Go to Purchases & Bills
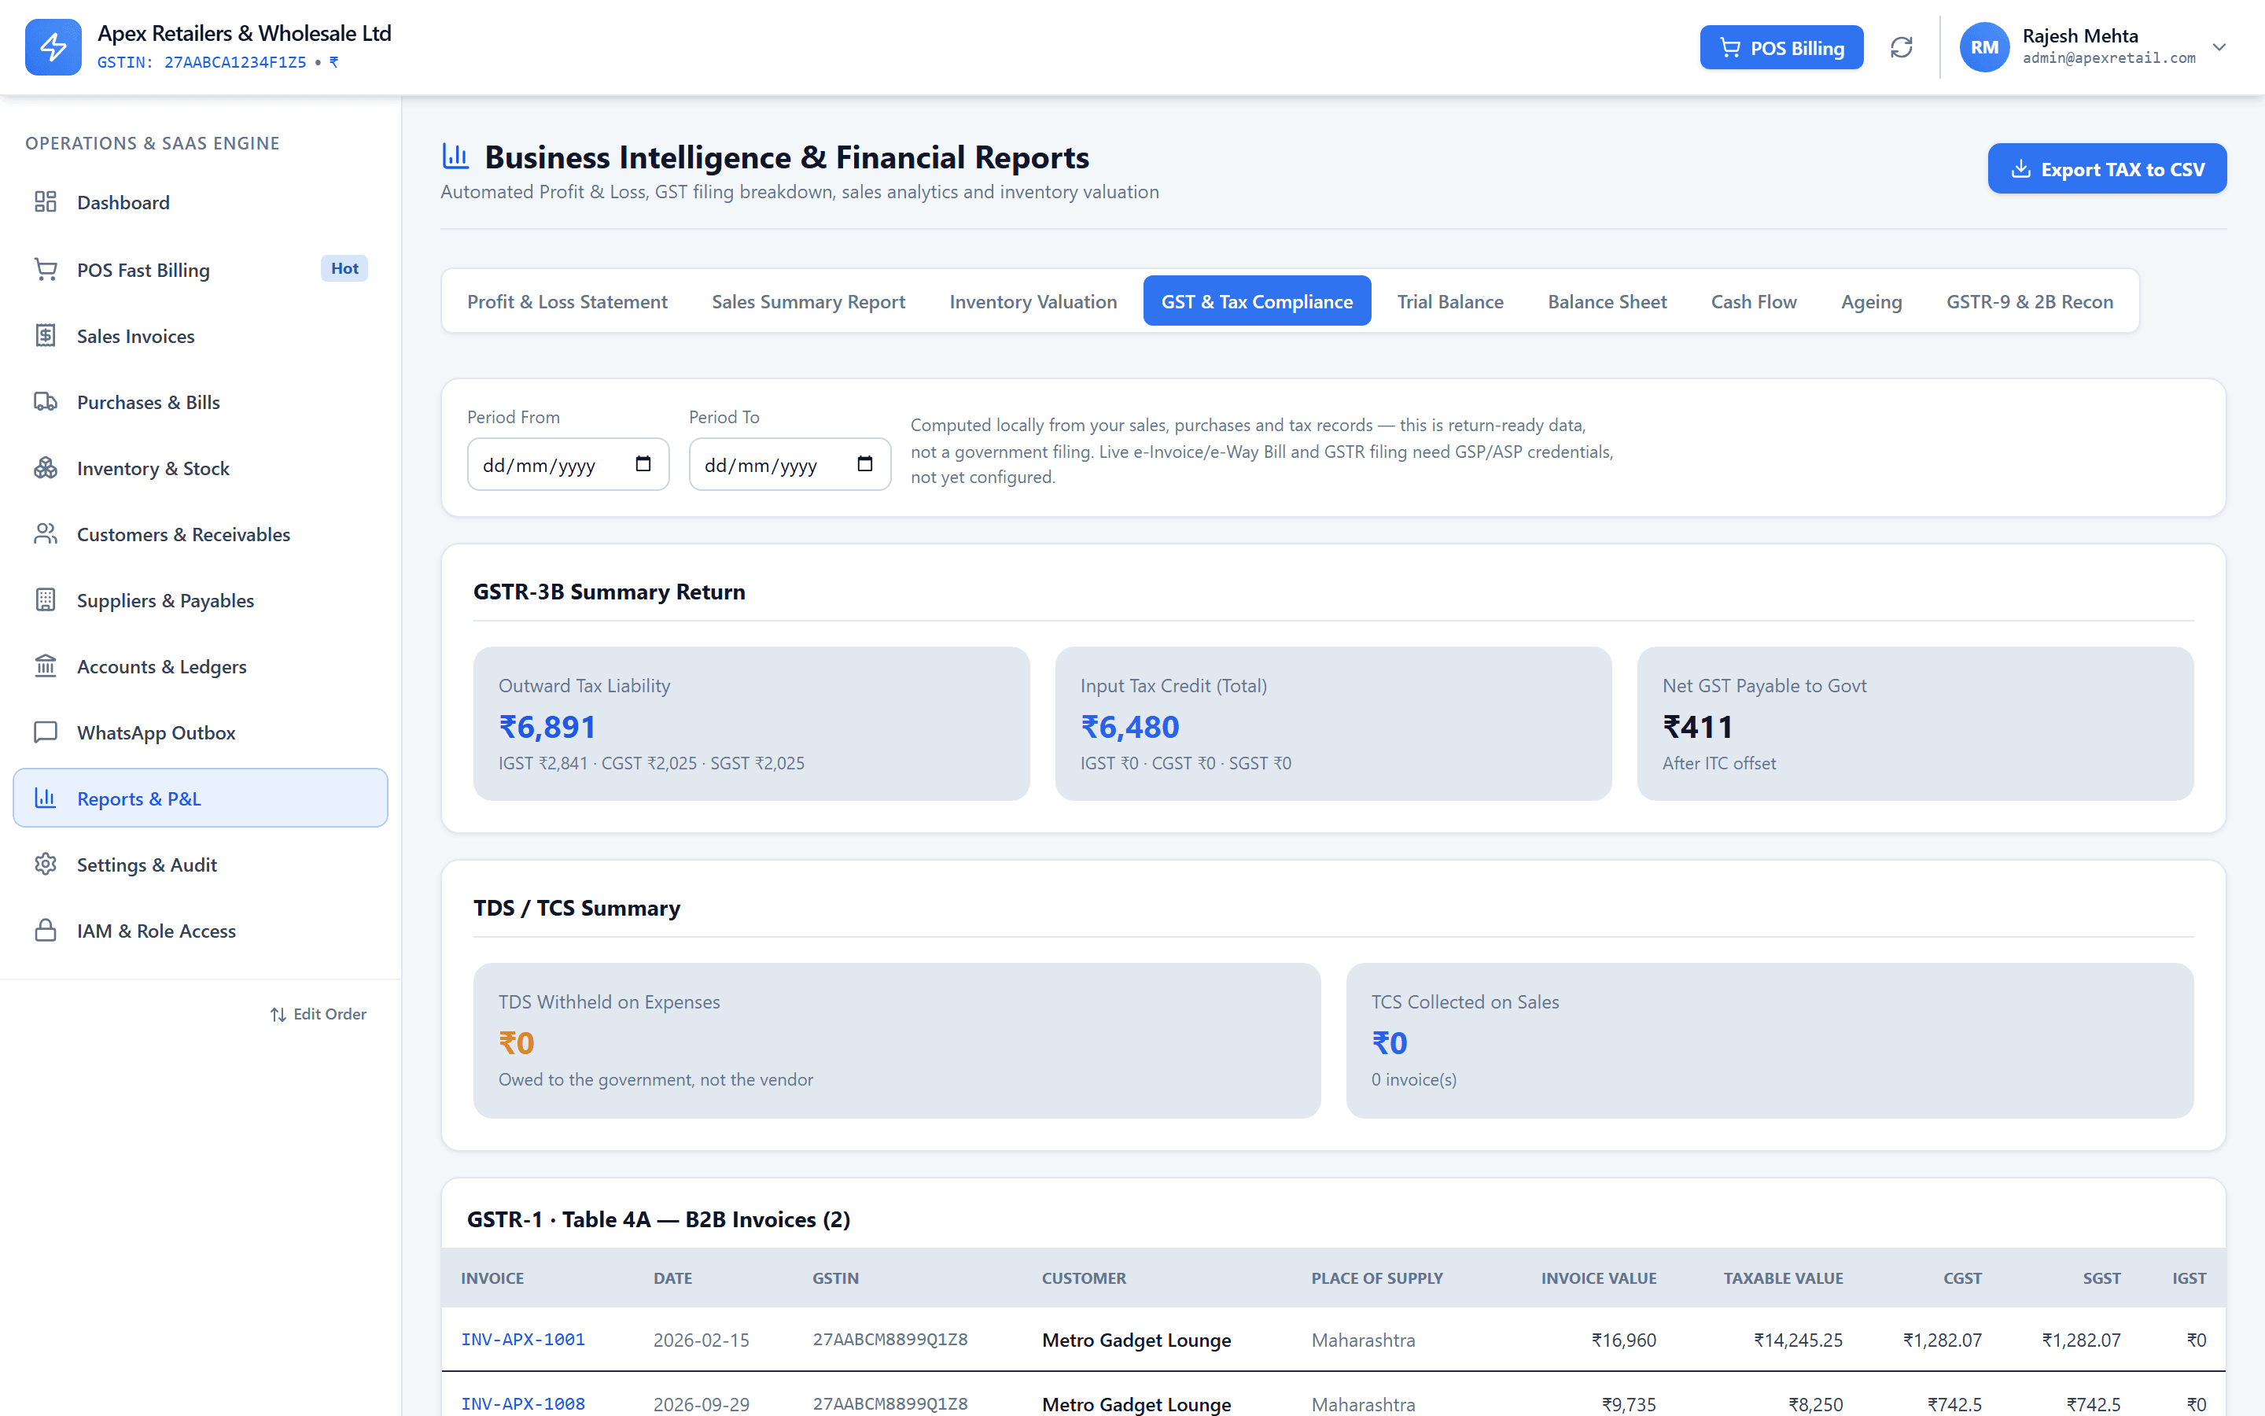 pyautogui.click(x=201, y=402)
